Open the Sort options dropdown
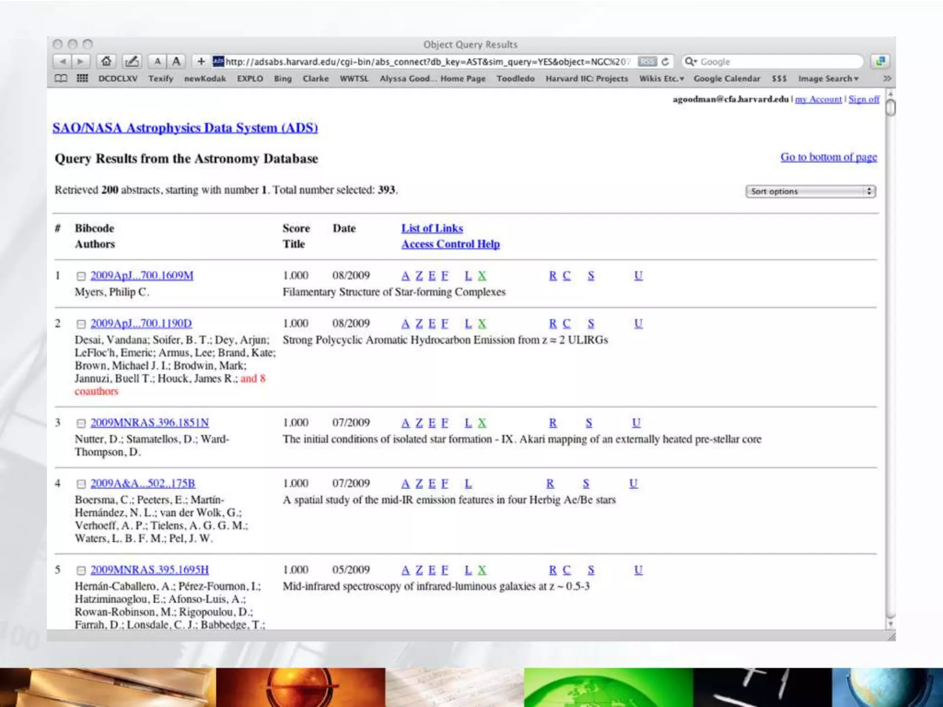 point(810,191)
